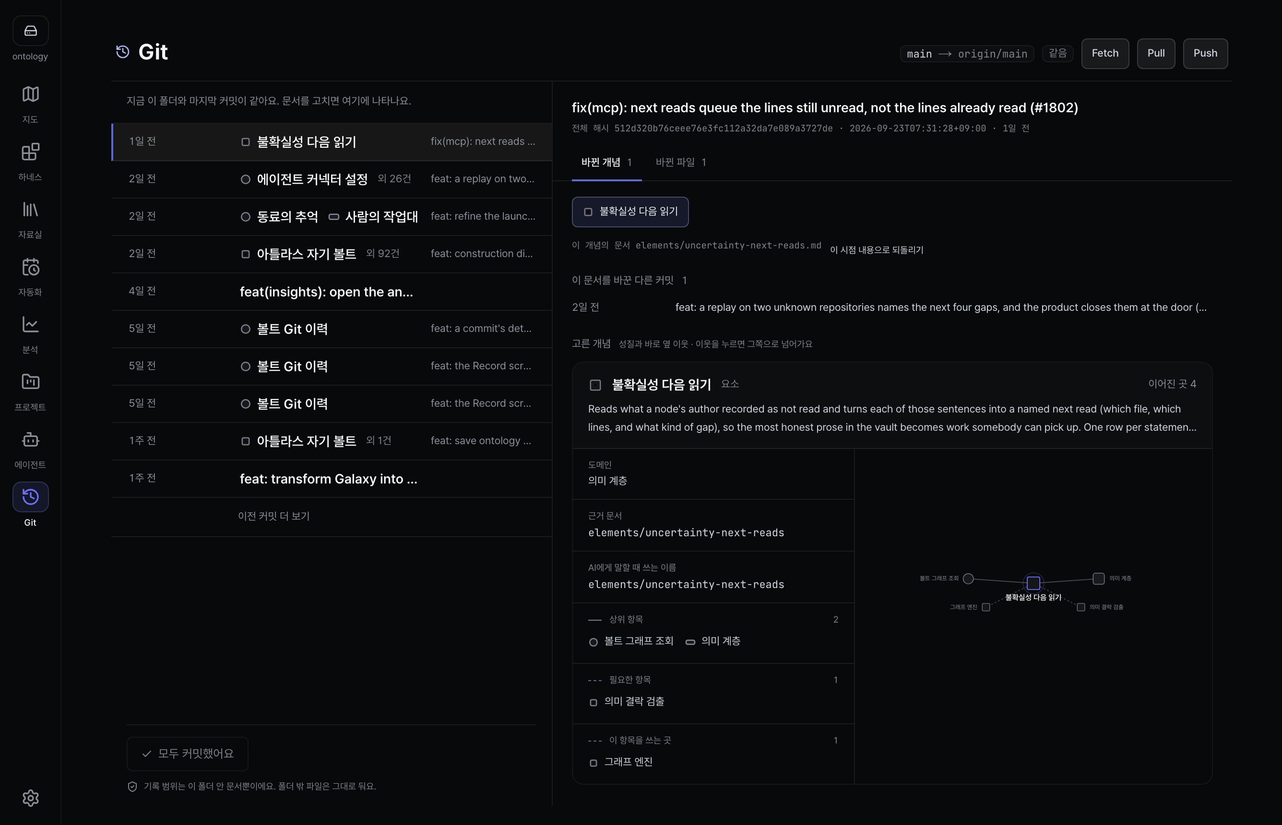Select the Git history sidebar icon
Viewport: 1282px width, 825px height.
pos(30,497)
